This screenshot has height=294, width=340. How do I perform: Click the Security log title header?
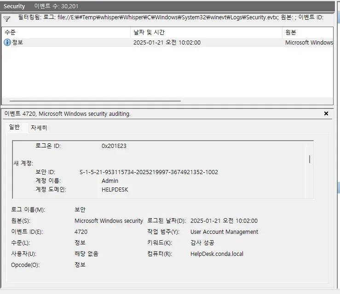[x=14, y=6]
